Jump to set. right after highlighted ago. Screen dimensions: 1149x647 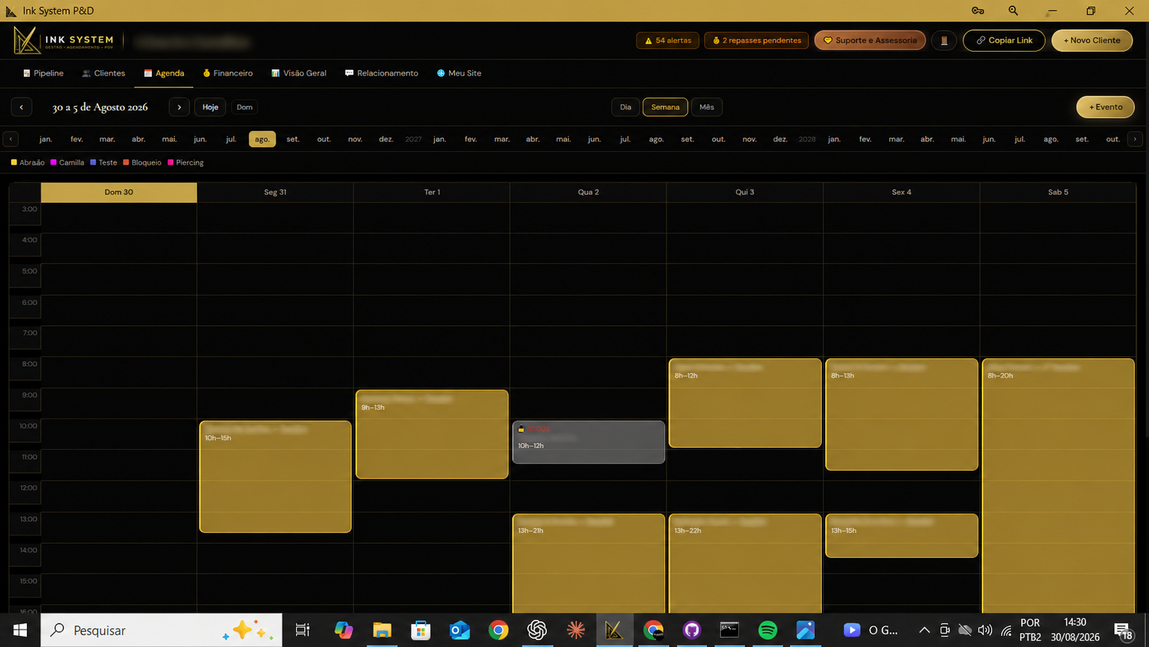(293, 139)
